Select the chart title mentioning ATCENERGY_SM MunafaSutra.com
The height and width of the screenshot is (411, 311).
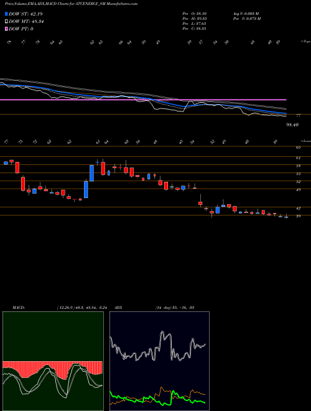point(71,4)
